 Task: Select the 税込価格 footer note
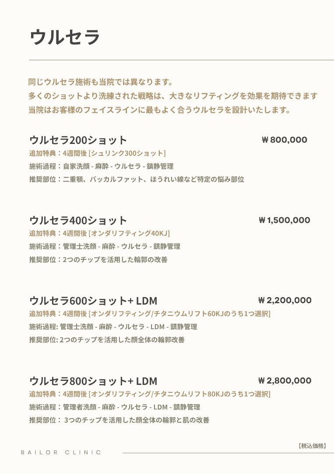coord(313,446)
